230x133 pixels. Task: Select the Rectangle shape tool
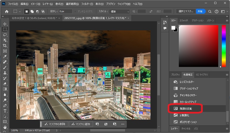pyautogui.click(x=5, y=122)
